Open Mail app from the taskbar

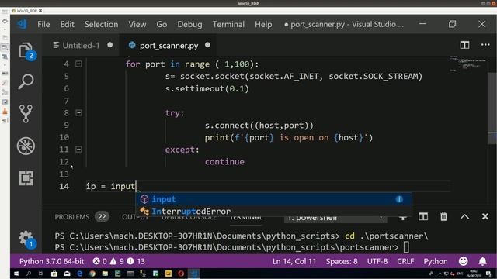tap(67, 274)
